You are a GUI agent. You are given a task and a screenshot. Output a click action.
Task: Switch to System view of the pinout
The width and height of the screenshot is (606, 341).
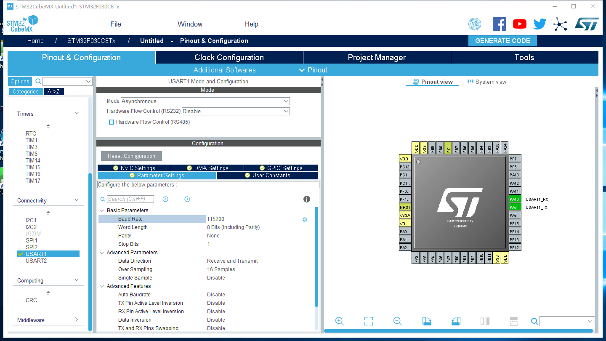pyautogui.click(x=487, y=82)
